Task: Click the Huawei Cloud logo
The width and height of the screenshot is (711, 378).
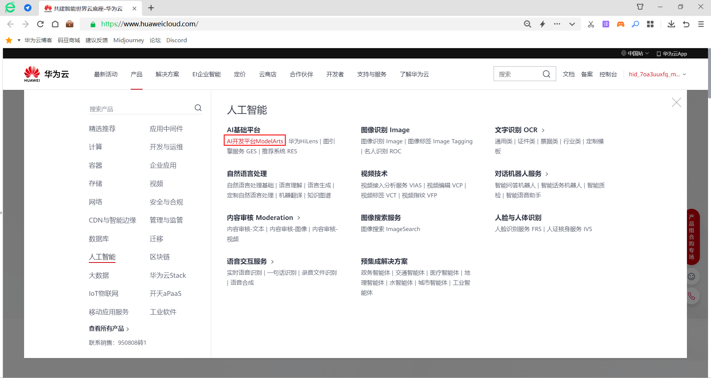Action: [47, 74]
